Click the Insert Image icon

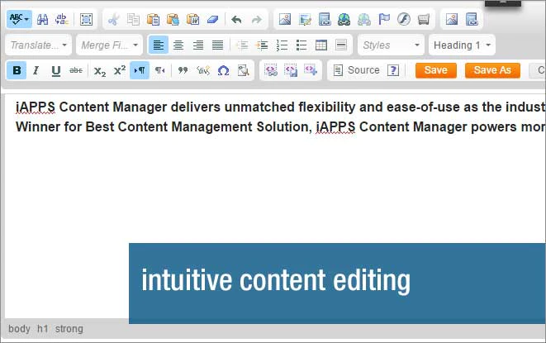pyautogui.click(x=285, y=19)
